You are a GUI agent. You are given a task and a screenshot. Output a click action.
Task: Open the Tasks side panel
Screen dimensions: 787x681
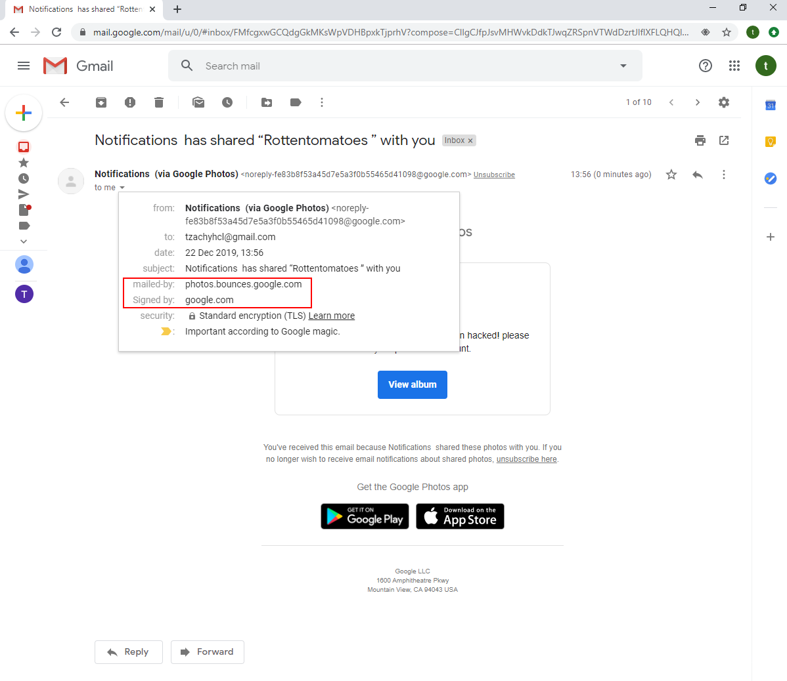771,178
